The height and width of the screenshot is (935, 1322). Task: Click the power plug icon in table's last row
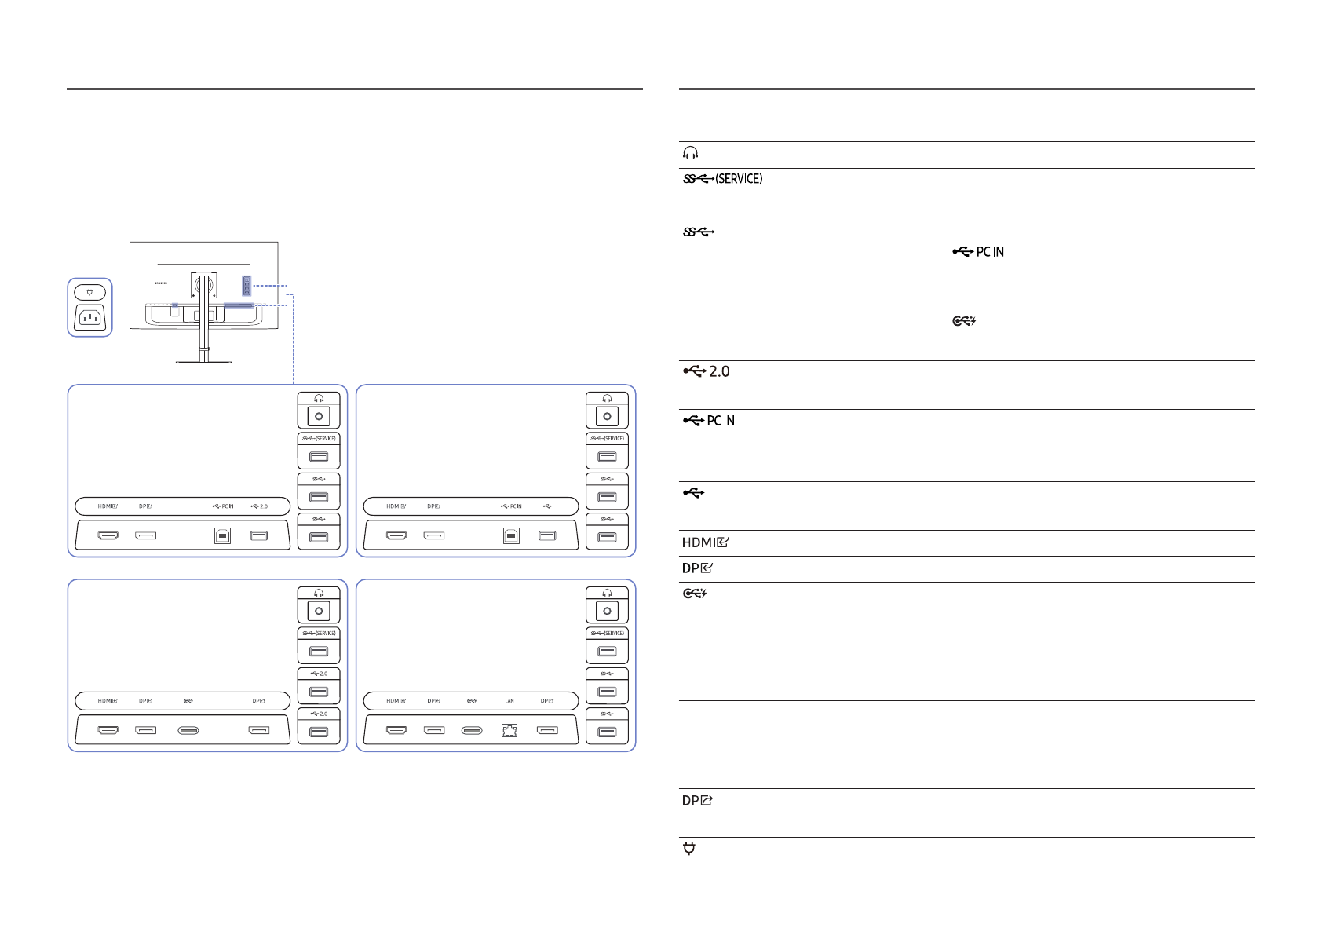coord(688,849)
